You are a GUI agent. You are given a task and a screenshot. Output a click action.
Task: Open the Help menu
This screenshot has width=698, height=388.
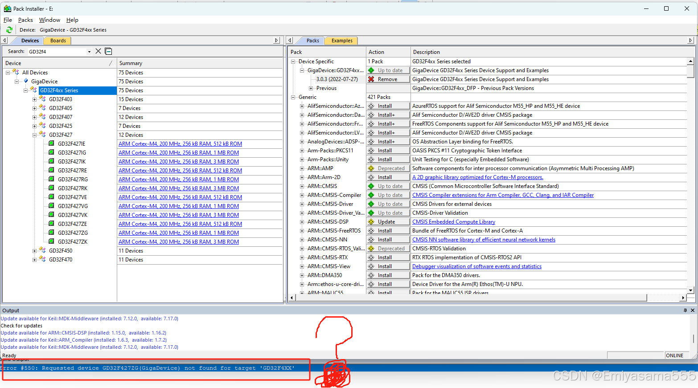coord(72,20)
